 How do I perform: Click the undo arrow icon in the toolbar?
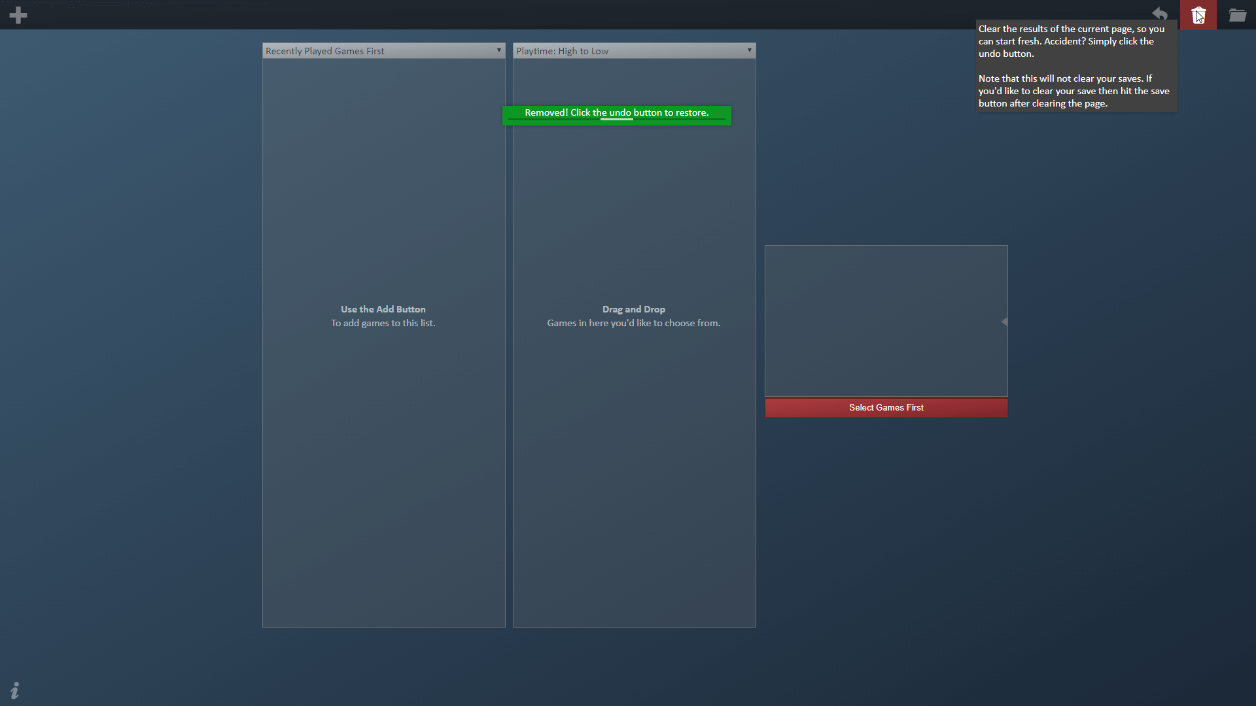pyautogui.click(x=1160, y=14)
